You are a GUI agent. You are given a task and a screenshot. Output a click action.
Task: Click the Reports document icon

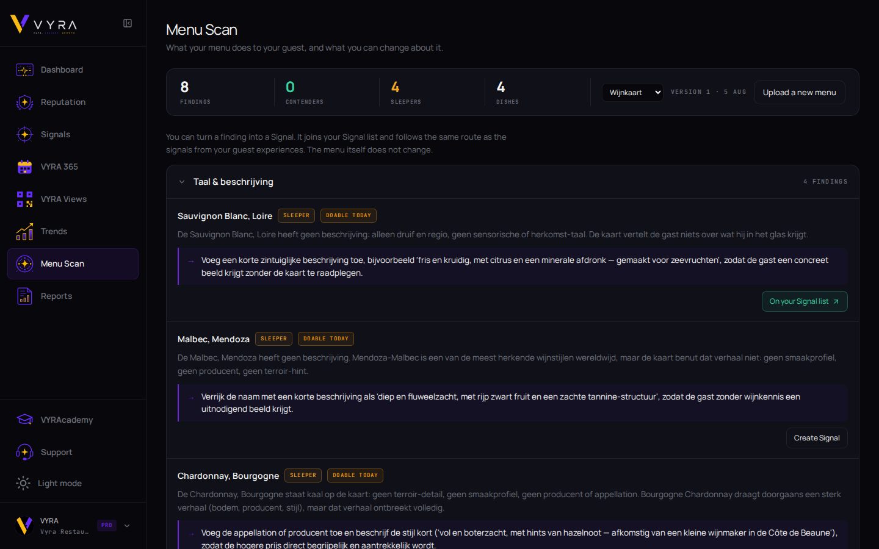24,296
